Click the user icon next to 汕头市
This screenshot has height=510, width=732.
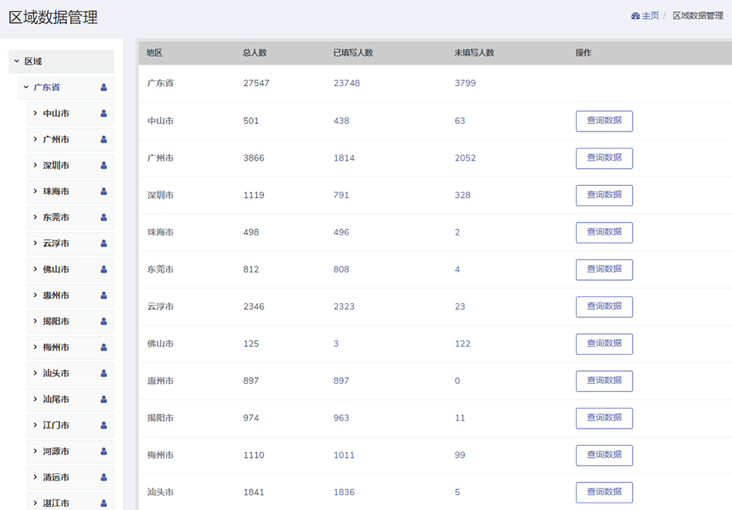point(104,373)
